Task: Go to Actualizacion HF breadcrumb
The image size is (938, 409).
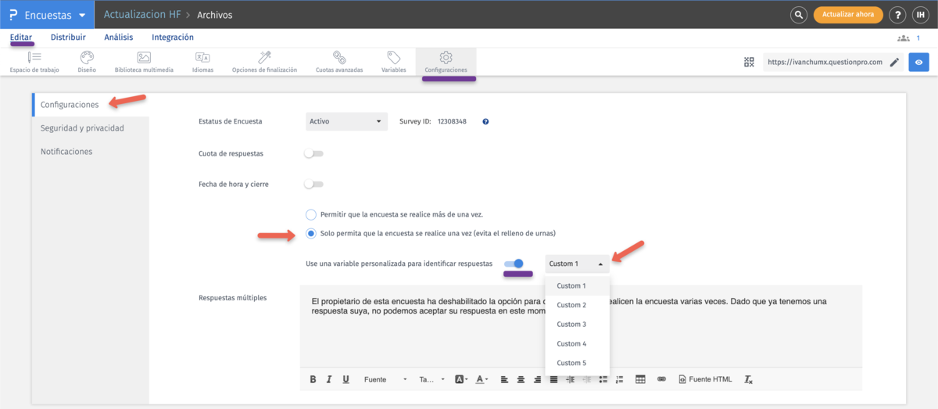Action: pyautogui.click(x=141, y=15)
